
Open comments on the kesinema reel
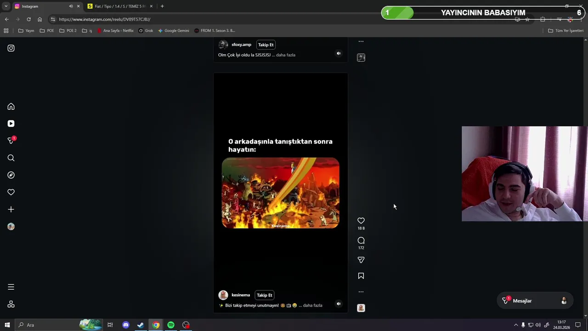pyautogui.click(x=361, y=240)
